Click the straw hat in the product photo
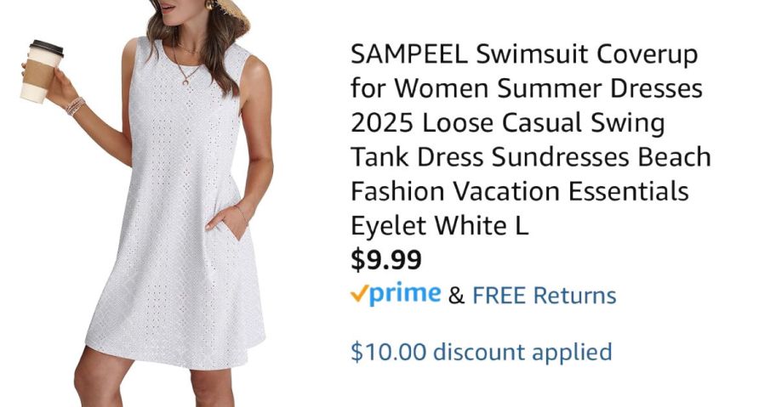 click(234, 17)
